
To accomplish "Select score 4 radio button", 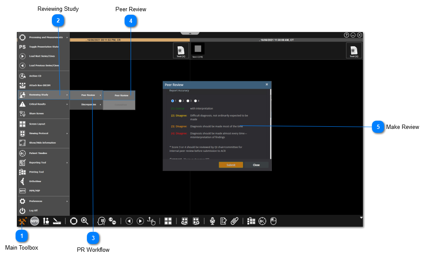I will [x=196, y=101].
